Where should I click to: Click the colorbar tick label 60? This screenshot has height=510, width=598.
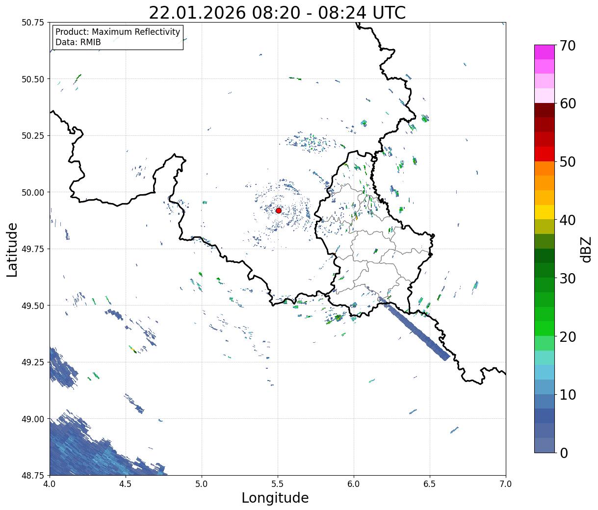click(567, 103)
